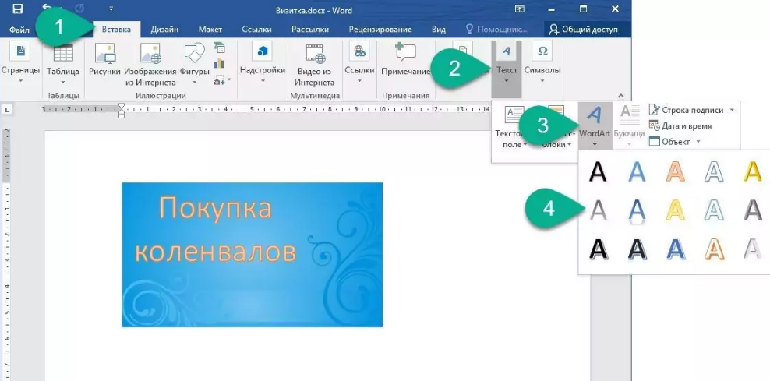This screenshot has width=770, height=381.
Task: Choose blue reflected WordArt style, second row
Action: pyautogui.click(x=637, y=211)
